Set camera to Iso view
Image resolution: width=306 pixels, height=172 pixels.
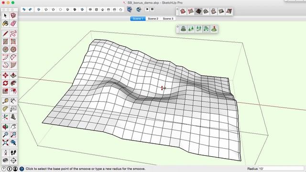90,10
